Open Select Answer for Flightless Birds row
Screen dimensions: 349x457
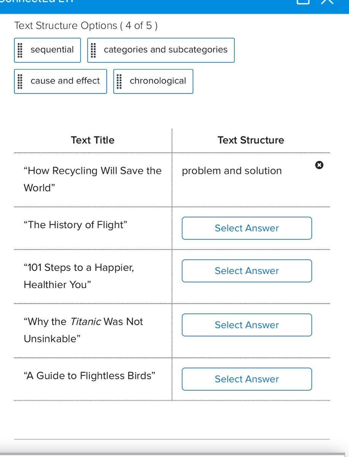[x=247, y=379]
